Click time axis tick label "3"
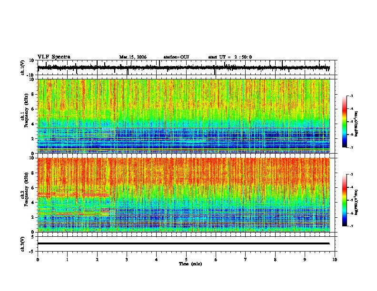This screenshot has height=291, width=377. (x=127, y=260)
